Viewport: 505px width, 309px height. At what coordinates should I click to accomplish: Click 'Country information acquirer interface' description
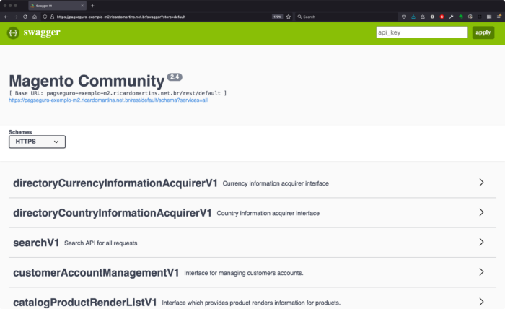[268, 213]
